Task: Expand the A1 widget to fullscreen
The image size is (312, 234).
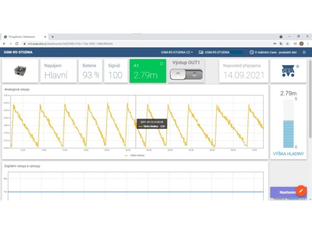Action: click(x=161, y=64)
